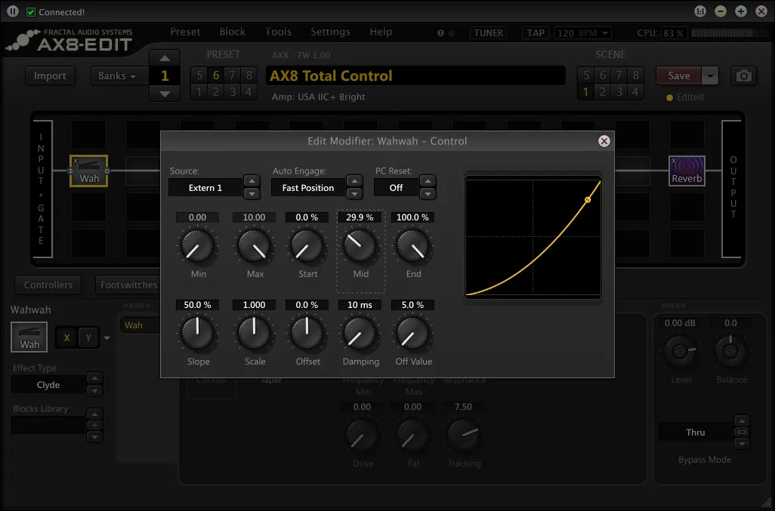Screen dimensions: 775x511
Task: Close the Edit Modifier dialog
Action: point(604,141)
